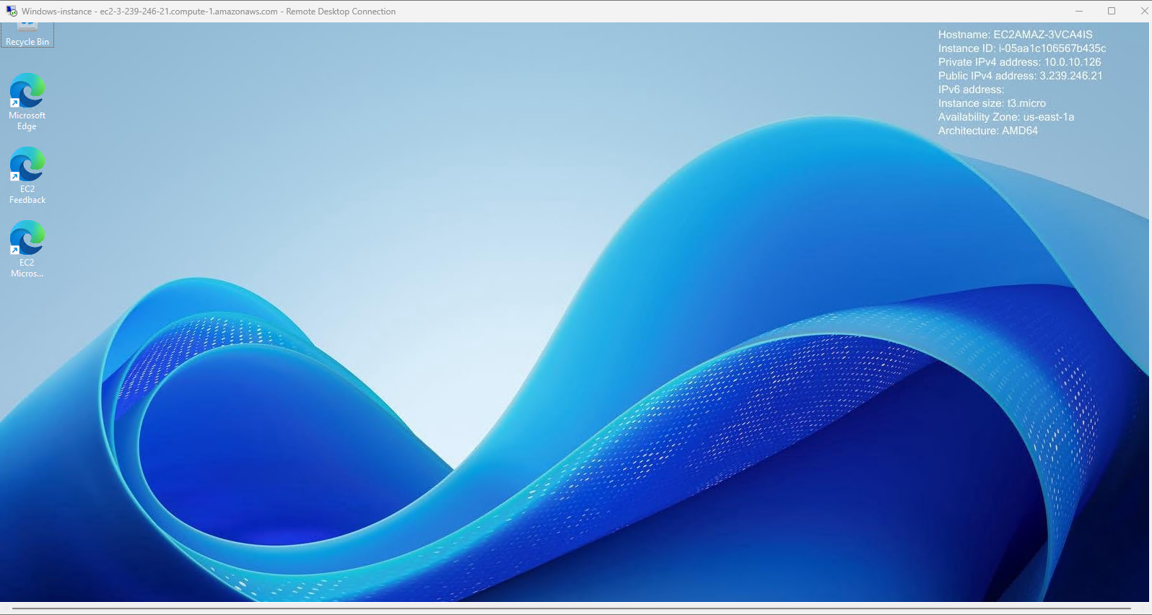This screenshot has height=615, width=1152.
Task: Click the Architecture AMD64 text
Action: click(987, 131)
